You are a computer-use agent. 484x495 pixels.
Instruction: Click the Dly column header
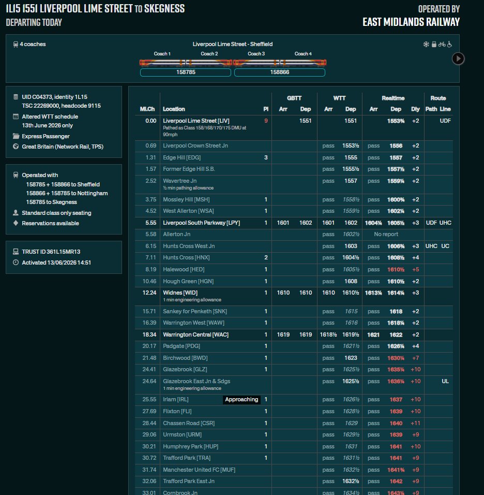click(415, 109)
